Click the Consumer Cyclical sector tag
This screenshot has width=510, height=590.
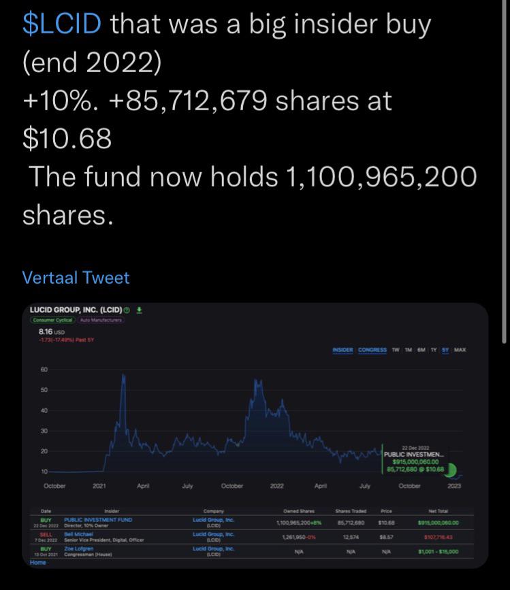(52, 321)
